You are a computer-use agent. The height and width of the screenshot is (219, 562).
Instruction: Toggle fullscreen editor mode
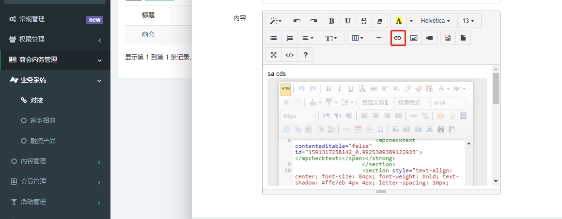(x=273, y=55)
